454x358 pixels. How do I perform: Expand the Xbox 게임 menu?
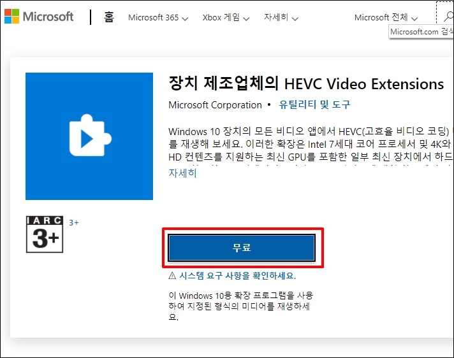click(x=226, y=18)
